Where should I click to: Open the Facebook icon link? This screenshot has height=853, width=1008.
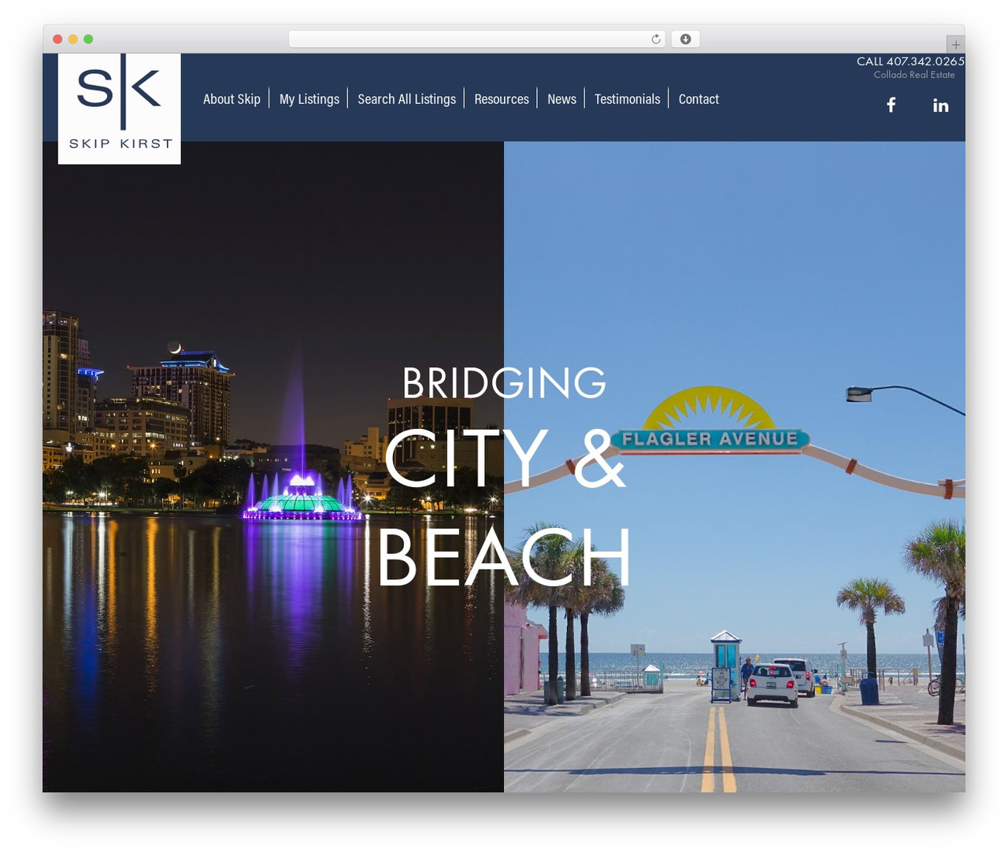[891, 105]
